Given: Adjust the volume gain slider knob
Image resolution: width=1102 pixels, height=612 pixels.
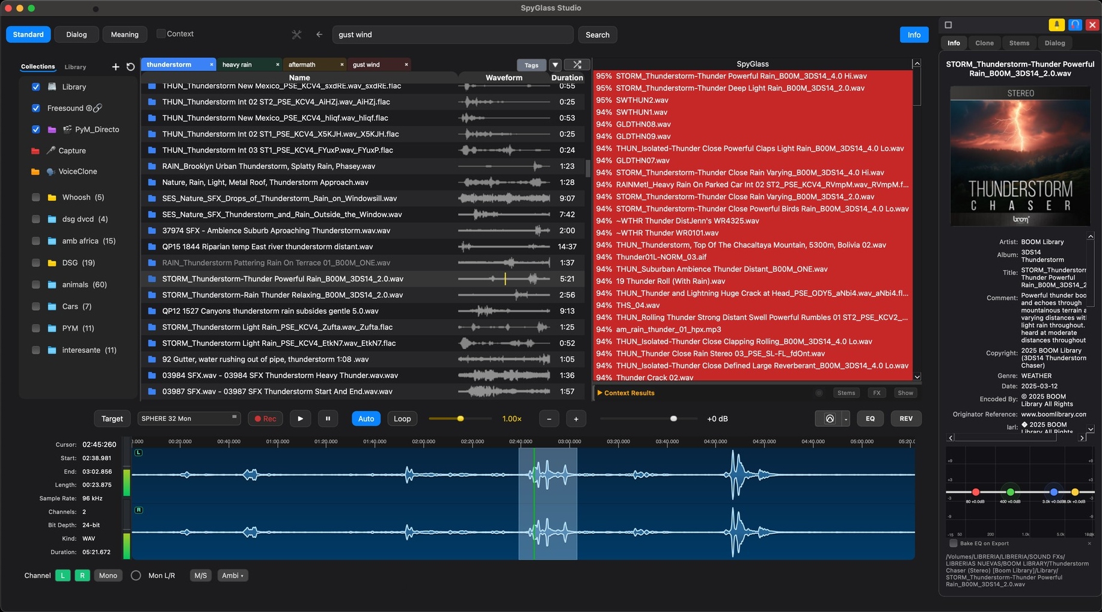Looking at the screenshot, I should point(673,418).
